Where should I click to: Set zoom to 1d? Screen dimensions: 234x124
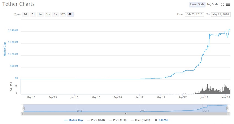pos(25,14)
